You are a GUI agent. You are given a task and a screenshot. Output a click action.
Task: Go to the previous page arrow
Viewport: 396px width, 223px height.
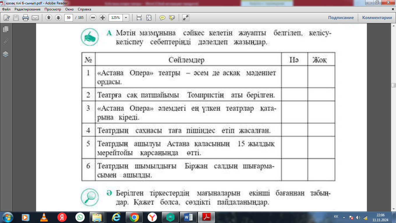(49, 18)
